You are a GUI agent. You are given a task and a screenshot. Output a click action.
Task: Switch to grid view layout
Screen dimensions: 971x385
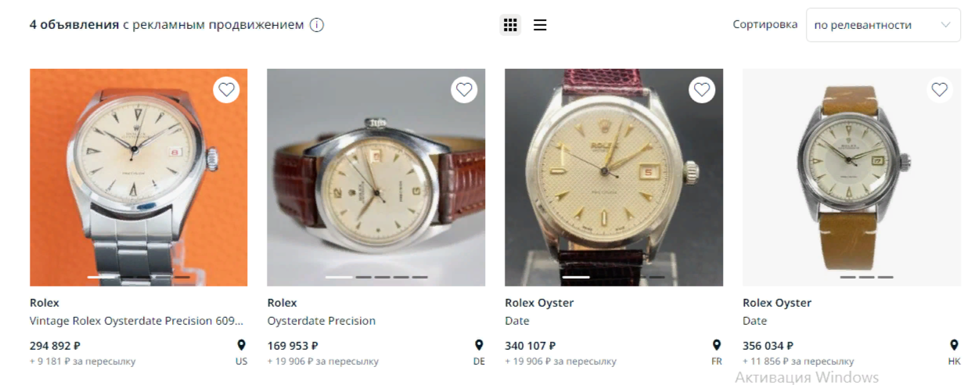[510, 25]
